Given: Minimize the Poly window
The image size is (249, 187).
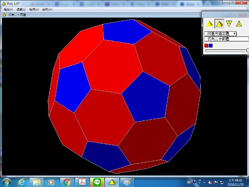Looking at the screenshot, I should 226,2.
